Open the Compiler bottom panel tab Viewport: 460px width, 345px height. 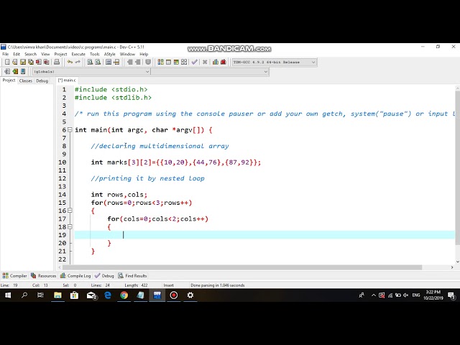[14, 276]
